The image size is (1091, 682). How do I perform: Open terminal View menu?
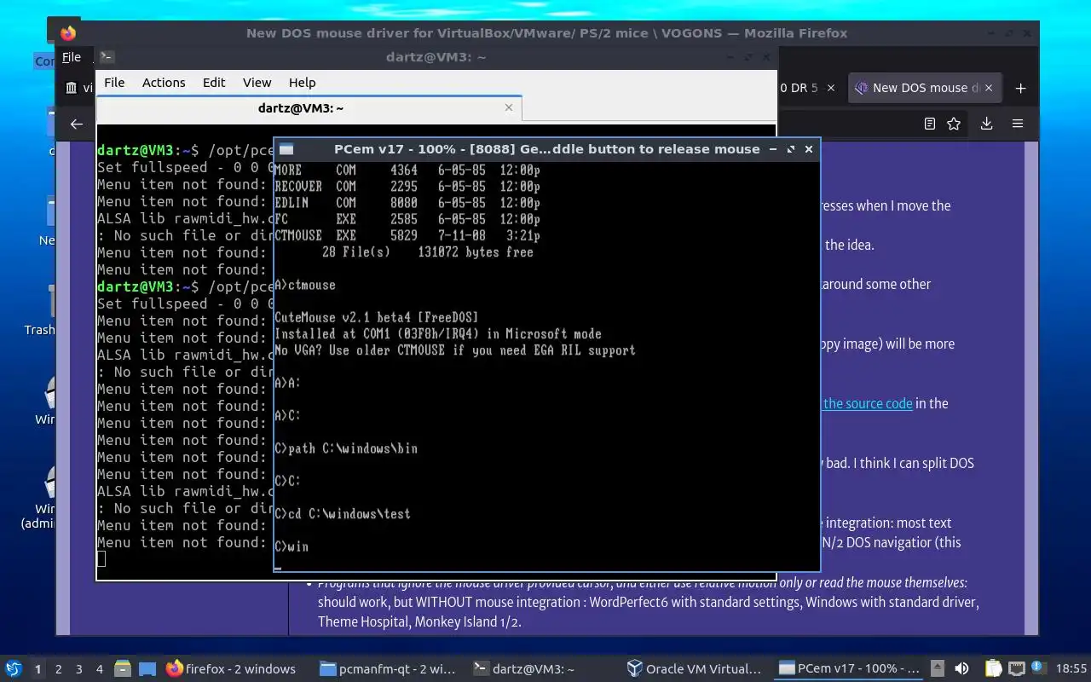click(x=257, y=83)
